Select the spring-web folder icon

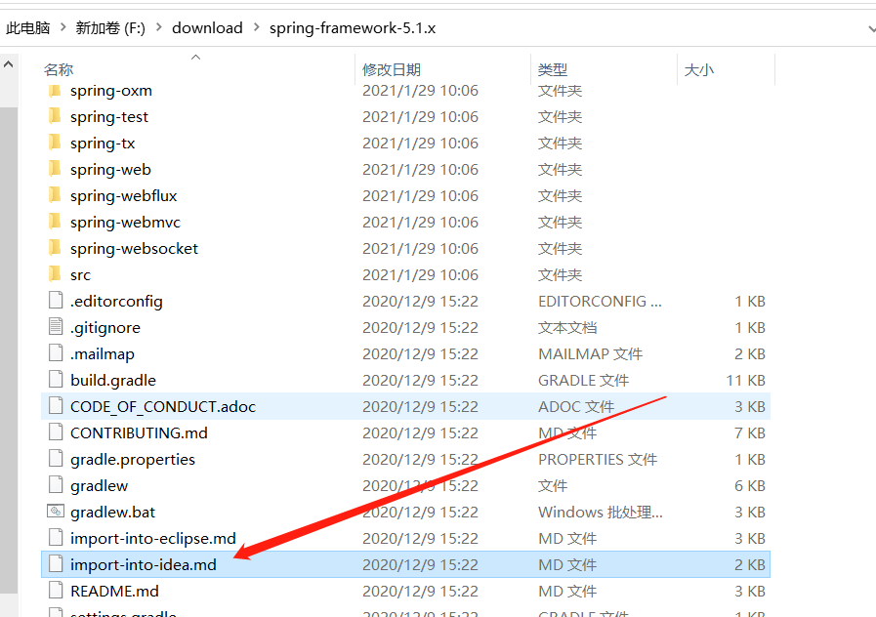(x=55, y=169)
